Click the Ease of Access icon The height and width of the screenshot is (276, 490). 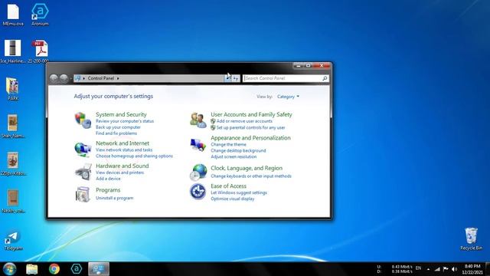(198, 192)
